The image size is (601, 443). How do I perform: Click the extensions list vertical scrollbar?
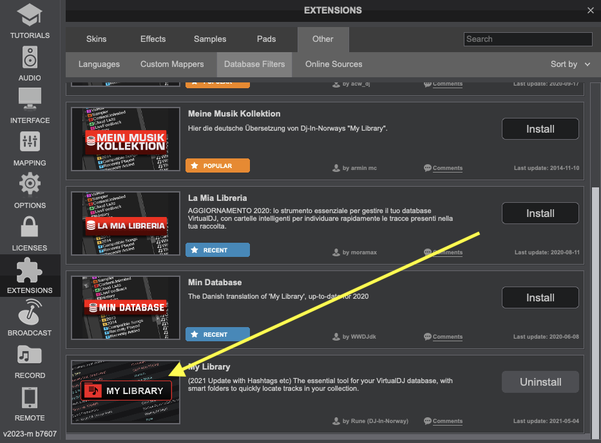tap(595, 309)
